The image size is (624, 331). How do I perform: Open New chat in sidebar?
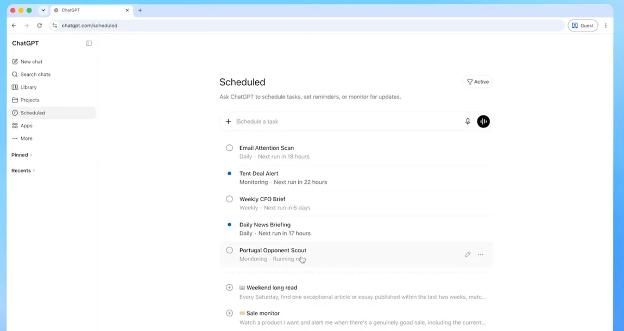coord(52,62)
